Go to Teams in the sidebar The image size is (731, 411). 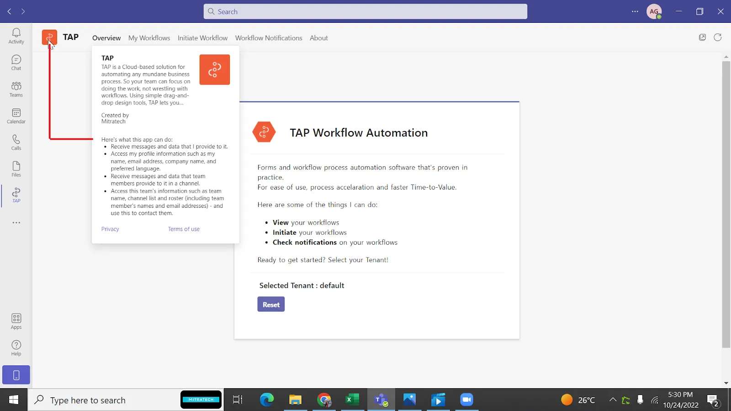point(16,89)
